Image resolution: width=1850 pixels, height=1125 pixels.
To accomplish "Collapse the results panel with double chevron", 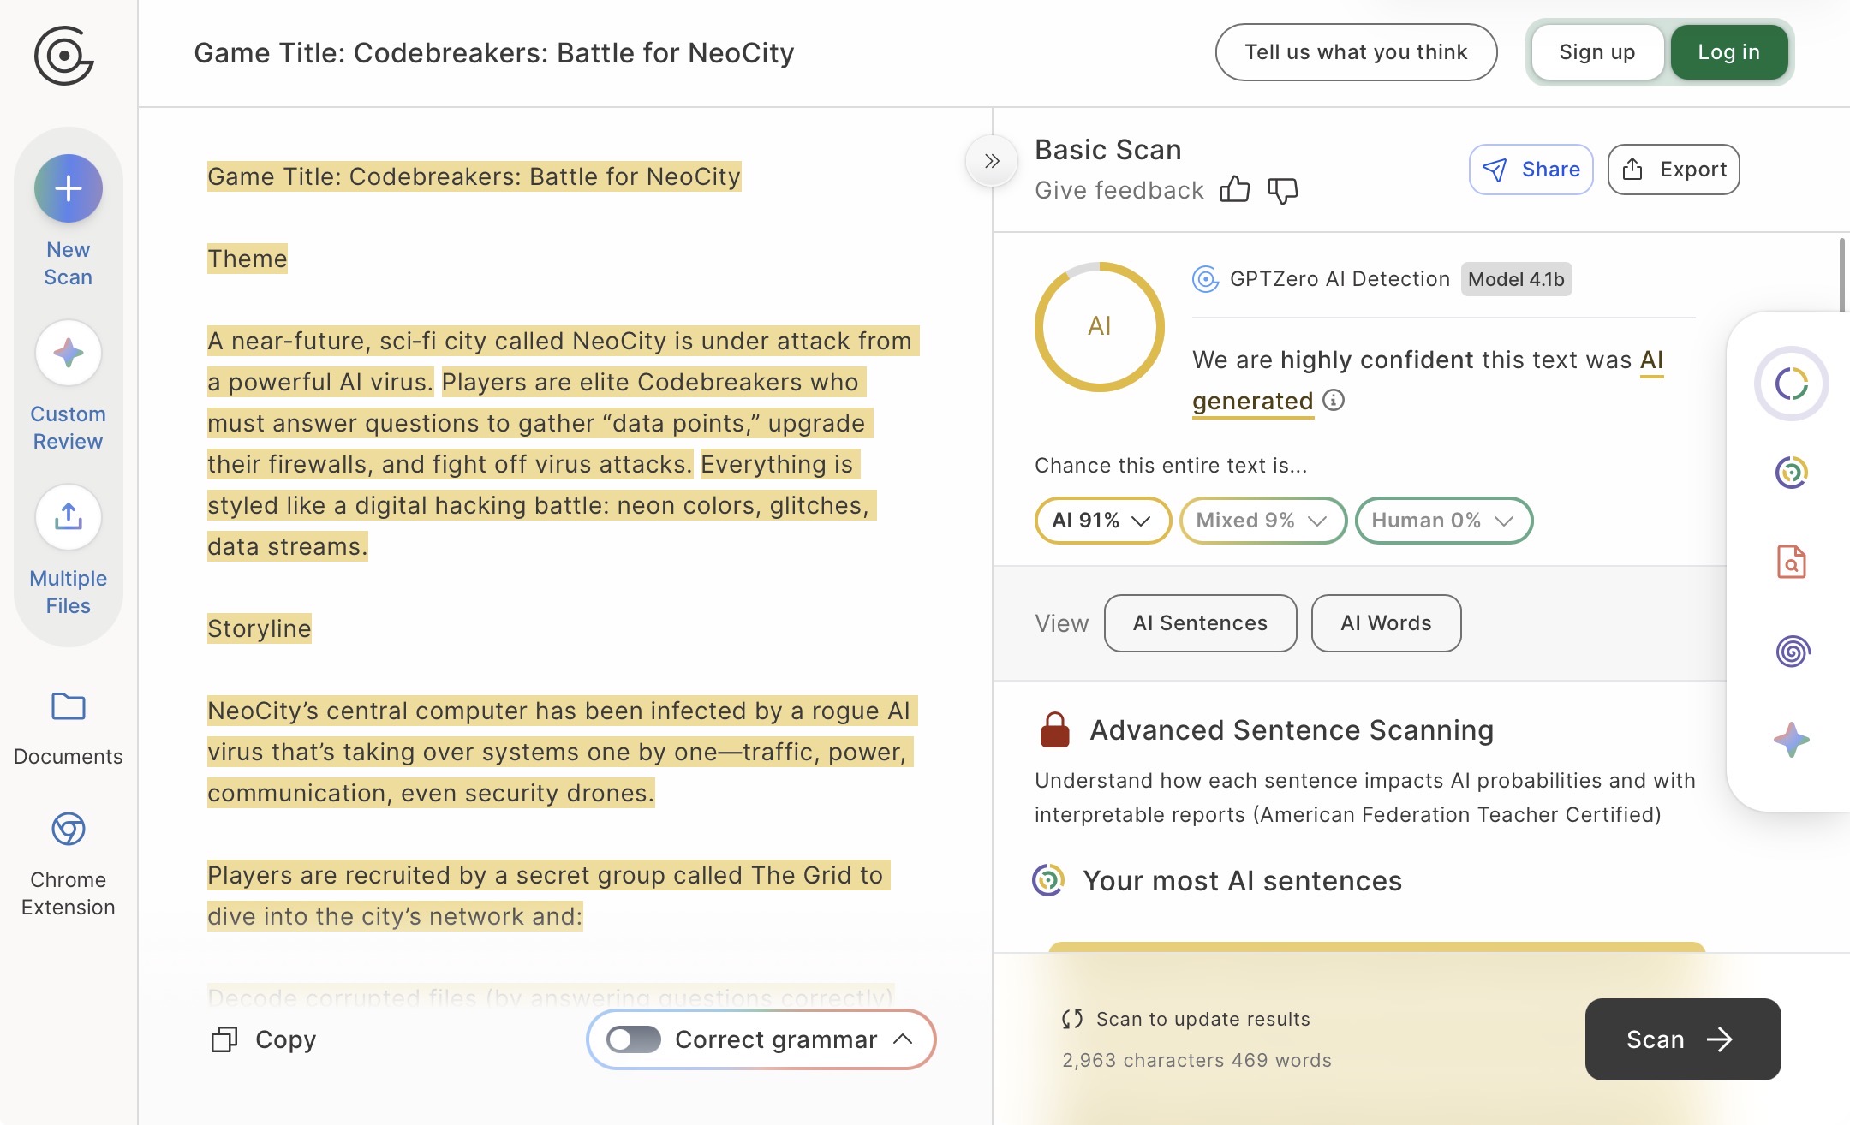I will [992, 161].
